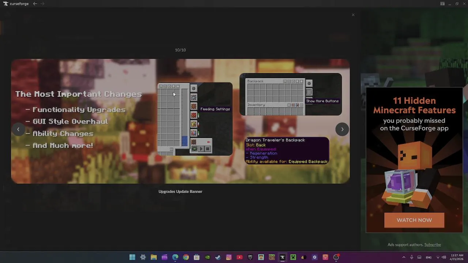
Task: Click the ENG language indicator
Action: [429, 257]
